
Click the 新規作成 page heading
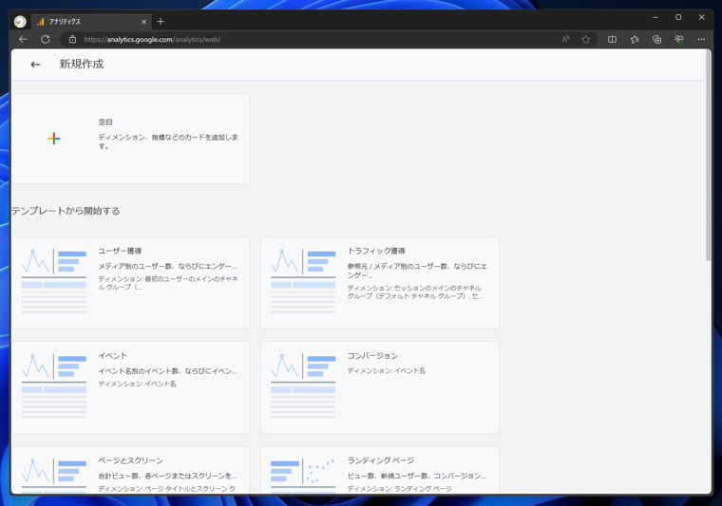82,64
